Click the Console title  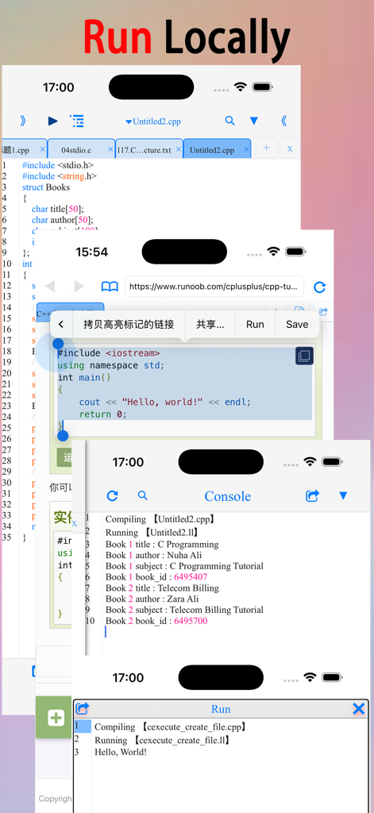pyautogui.click(x=227, y=496)
